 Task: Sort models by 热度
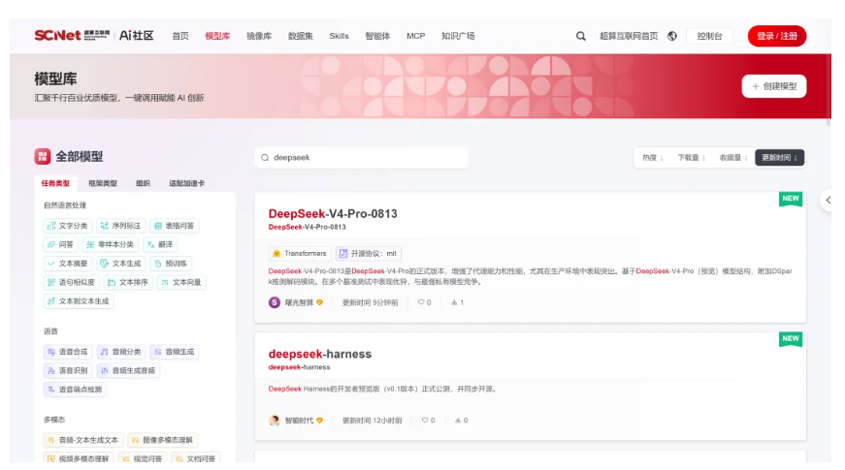653,158
